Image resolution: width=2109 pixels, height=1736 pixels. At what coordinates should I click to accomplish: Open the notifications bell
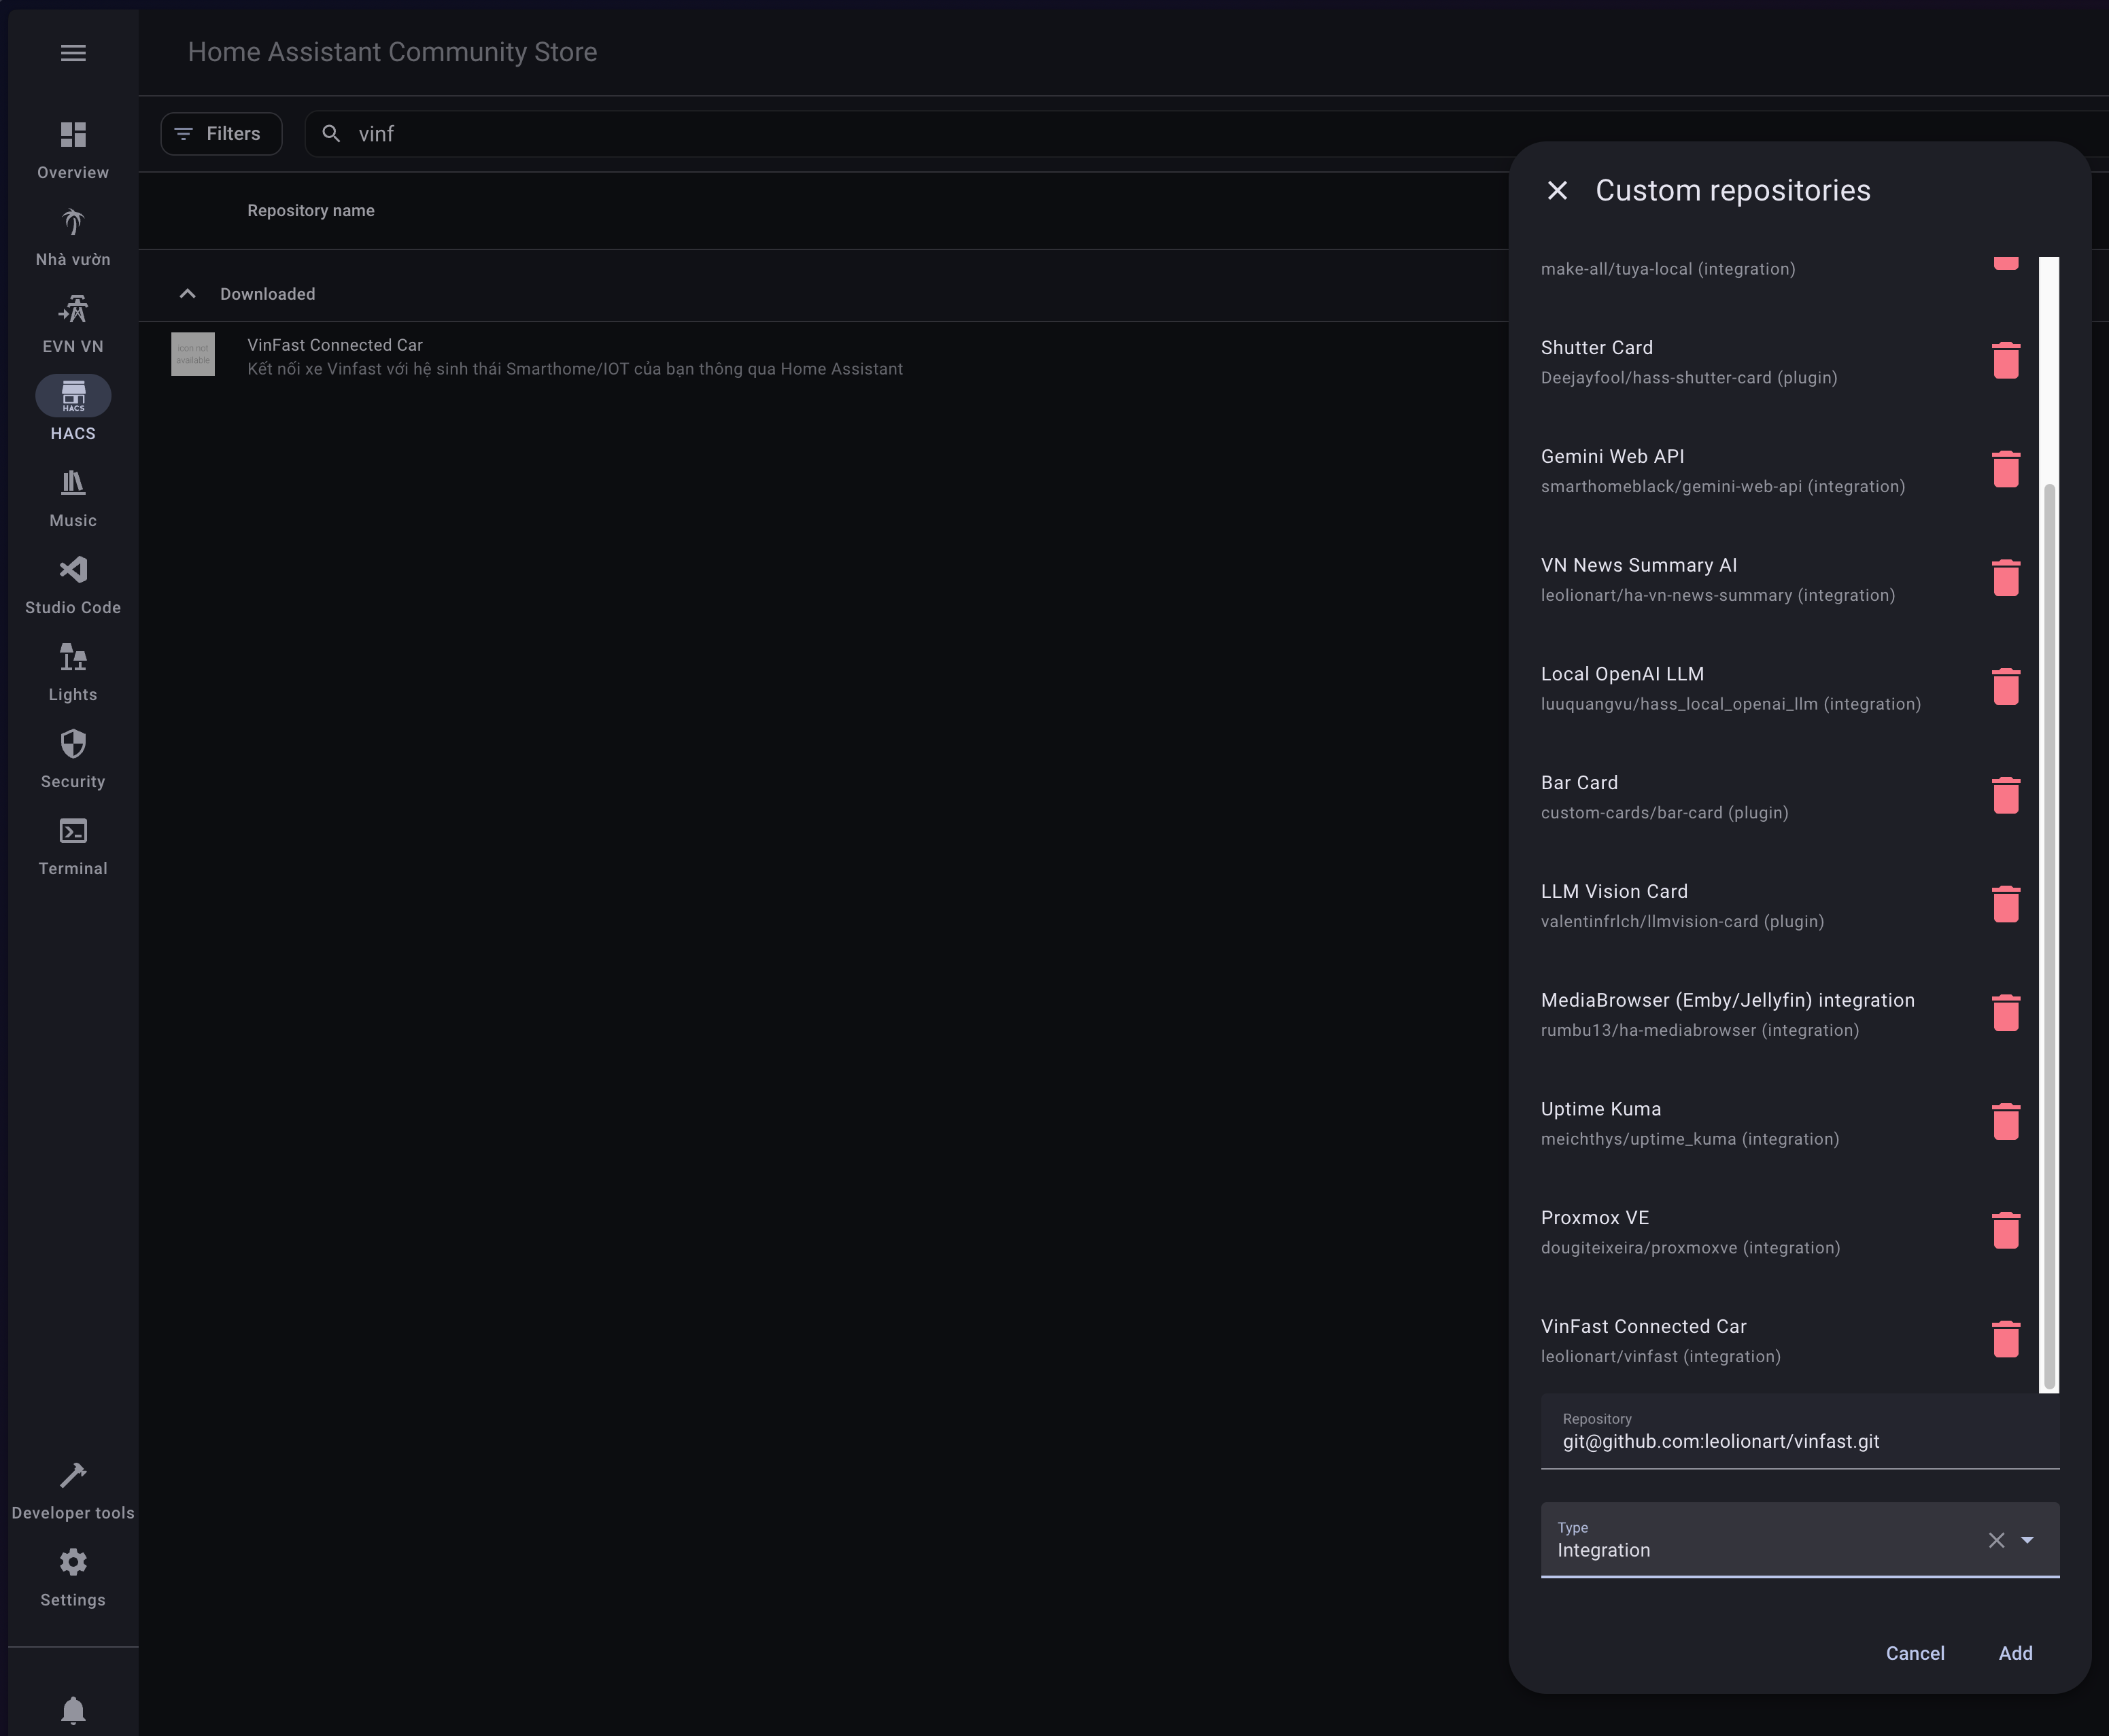click(x=73, y=1709)
